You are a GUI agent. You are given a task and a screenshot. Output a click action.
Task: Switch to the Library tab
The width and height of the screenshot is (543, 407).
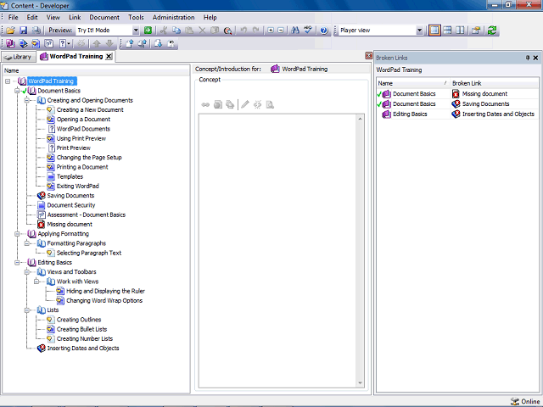(x=19, y=57)
